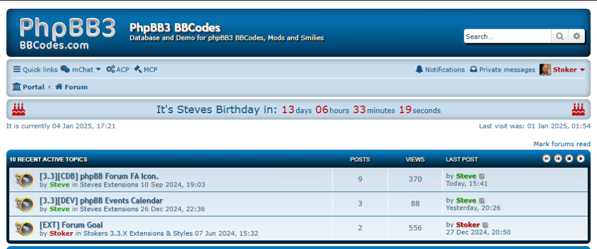
Task: Jump to latest post in FA Icon topic
Action: pyautogui.click(x=482, y=176)
